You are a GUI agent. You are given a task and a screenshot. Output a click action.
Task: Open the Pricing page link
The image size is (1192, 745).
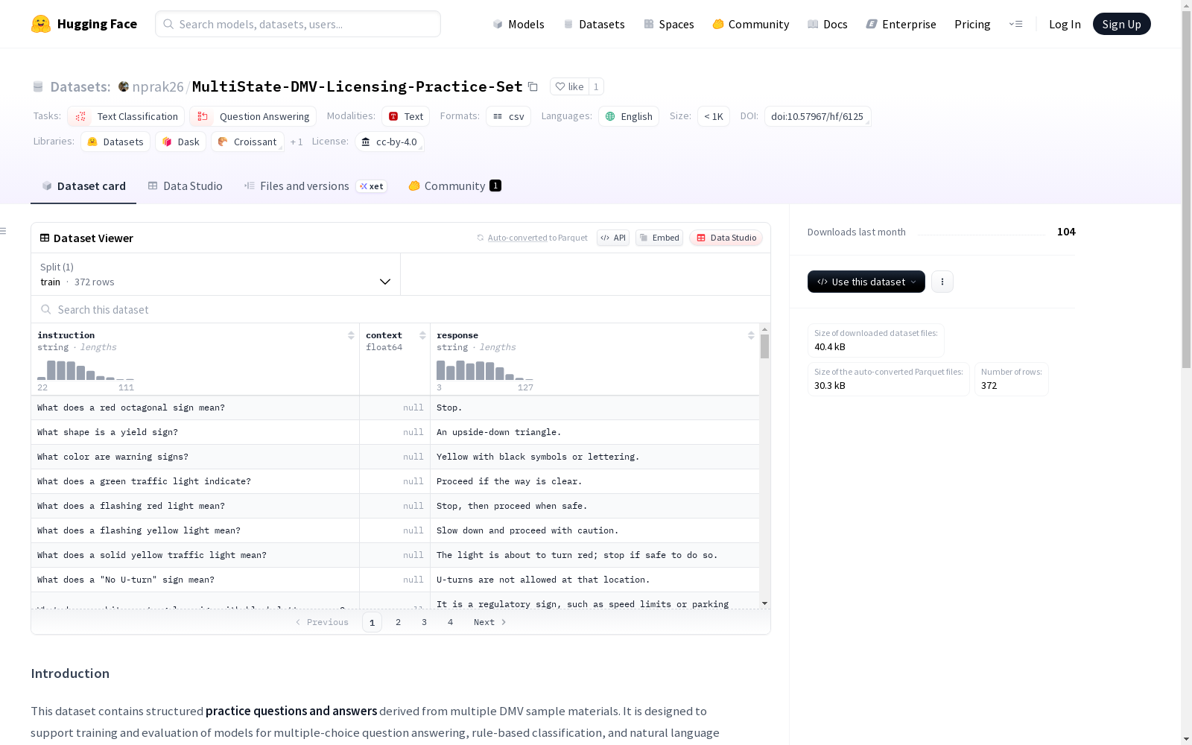pos(972,24)
